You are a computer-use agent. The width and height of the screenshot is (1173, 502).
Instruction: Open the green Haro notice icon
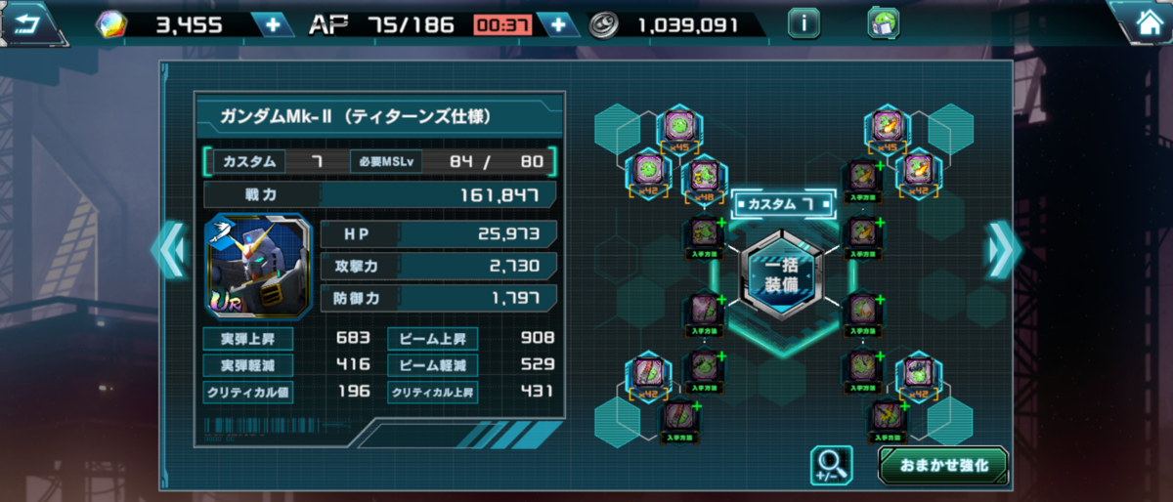(x=884, y=23)
